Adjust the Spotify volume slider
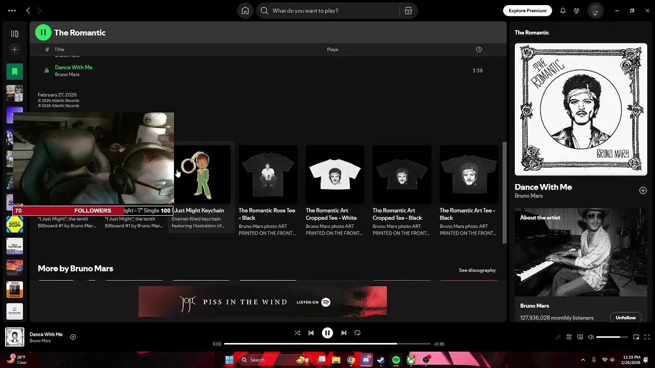Screen dimensions: 655x368 pyautogui.click(x=612, y=337)
